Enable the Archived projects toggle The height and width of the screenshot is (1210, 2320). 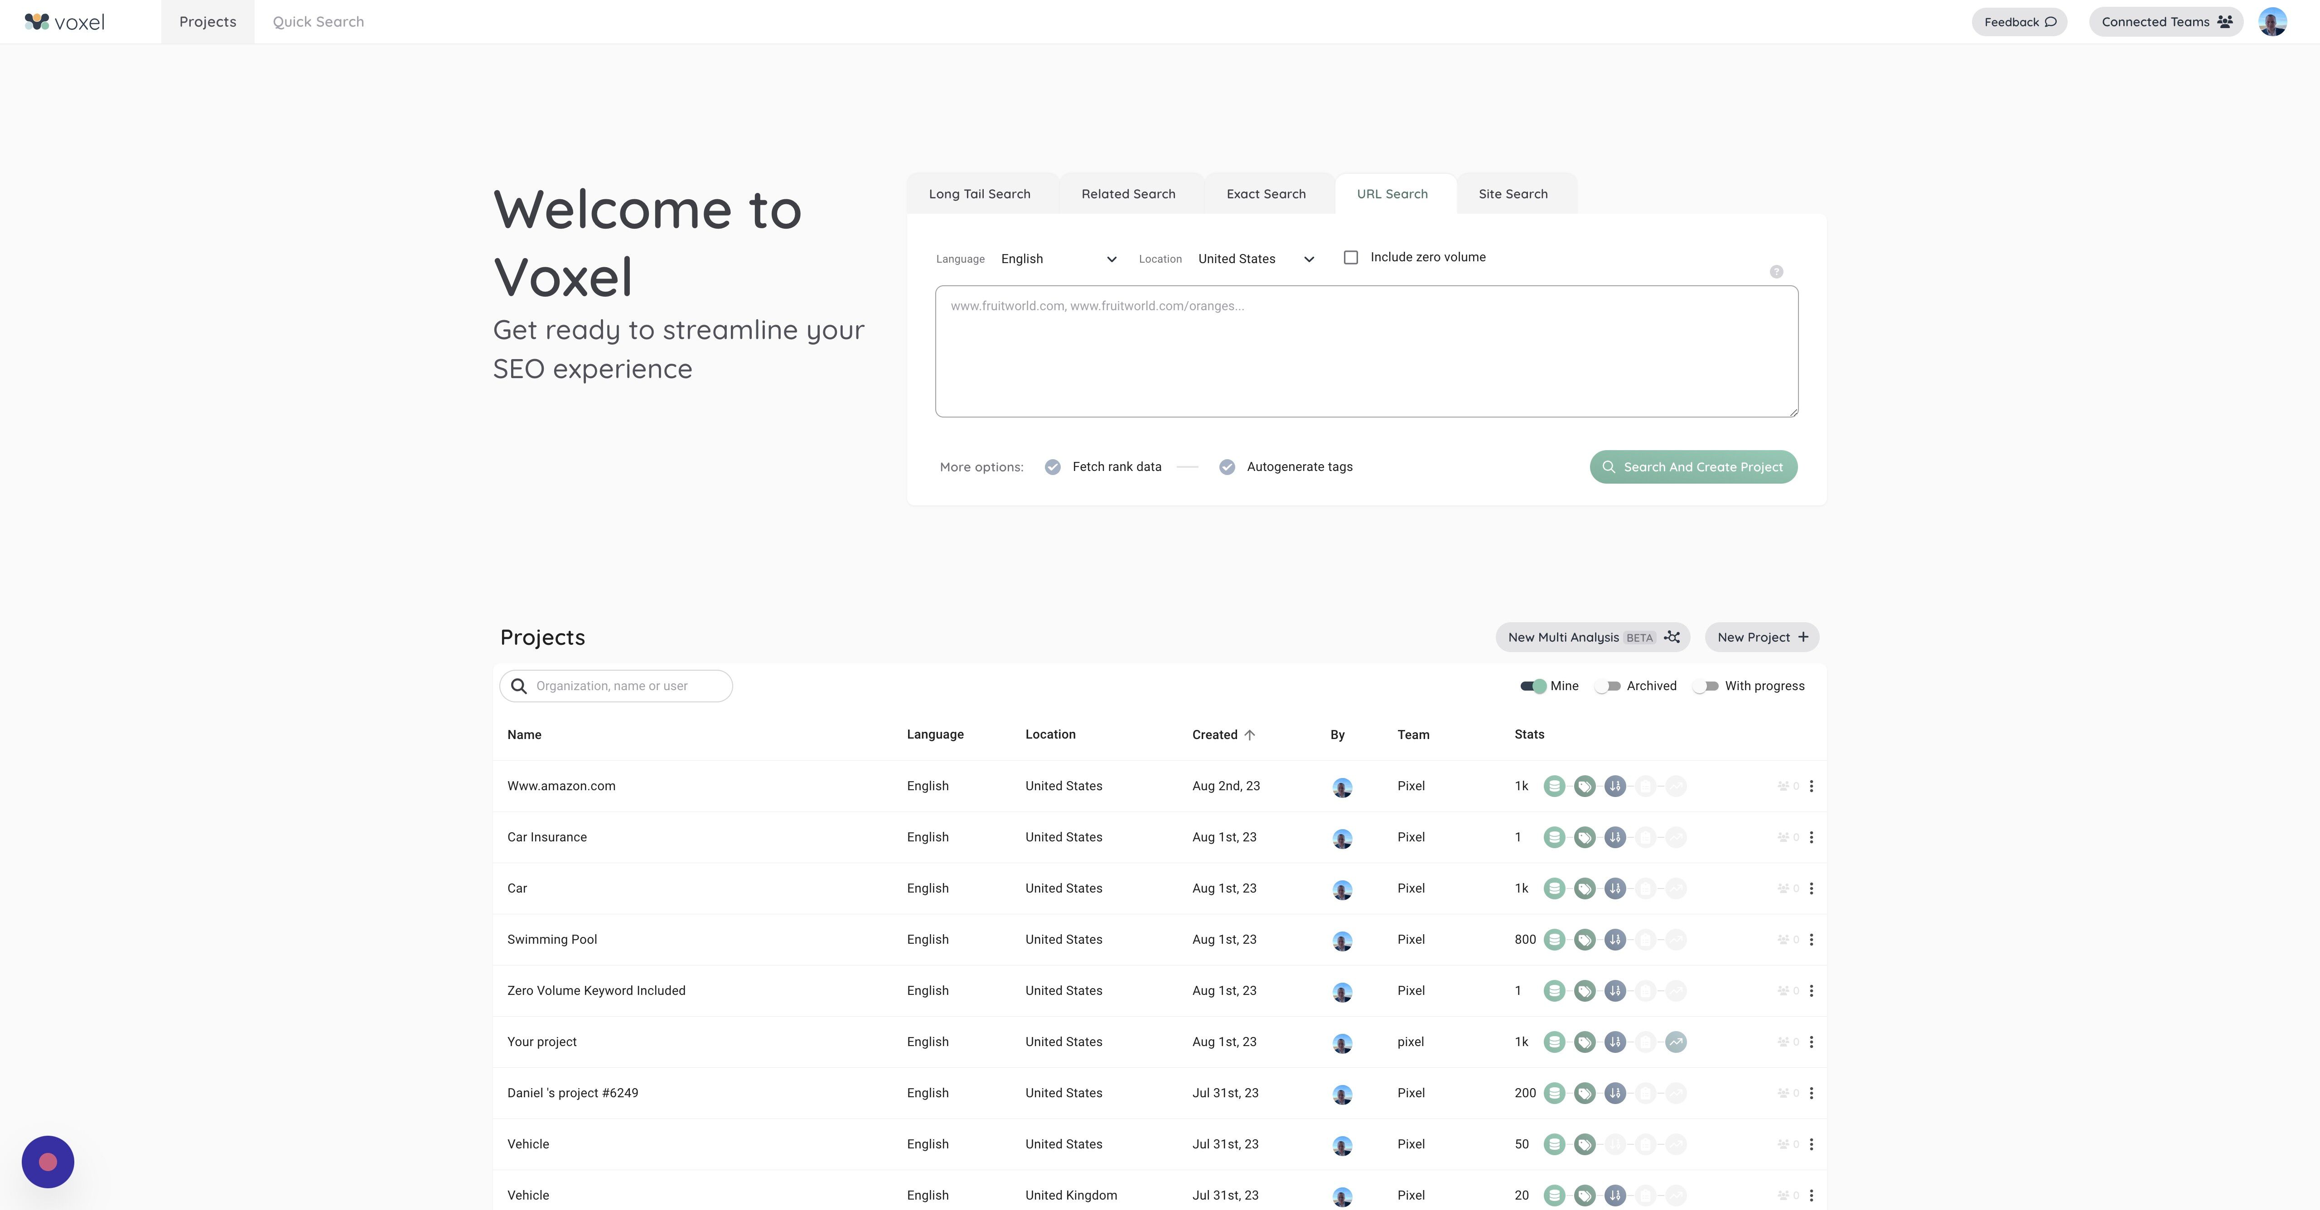click(1608, 686)
